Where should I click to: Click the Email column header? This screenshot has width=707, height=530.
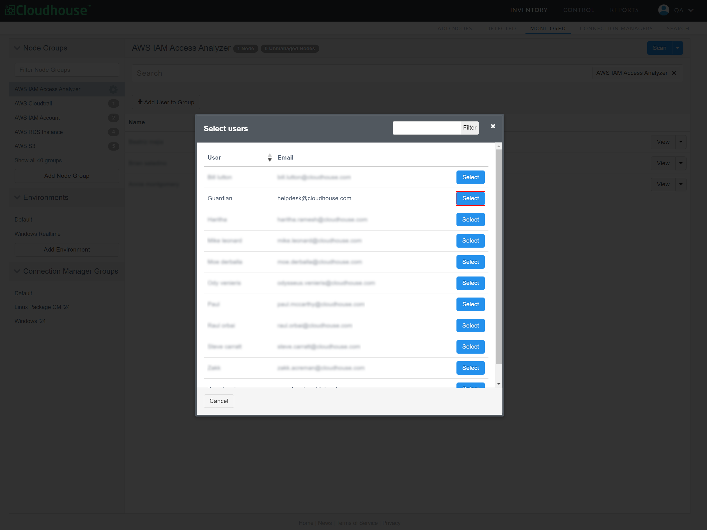pyautogui.click(x=285, y=158)
